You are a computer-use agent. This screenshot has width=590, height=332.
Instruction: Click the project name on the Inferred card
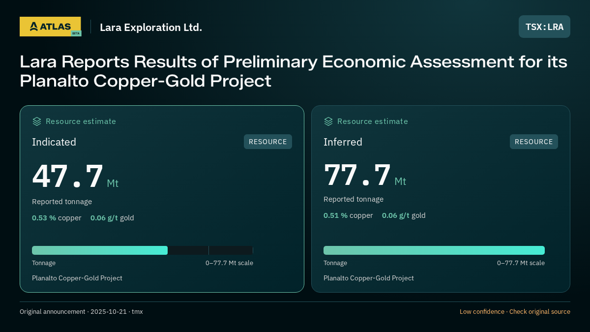click(369, 278)
